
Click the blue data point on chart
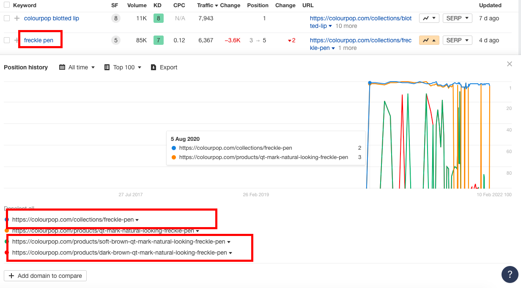click(370, 83)
